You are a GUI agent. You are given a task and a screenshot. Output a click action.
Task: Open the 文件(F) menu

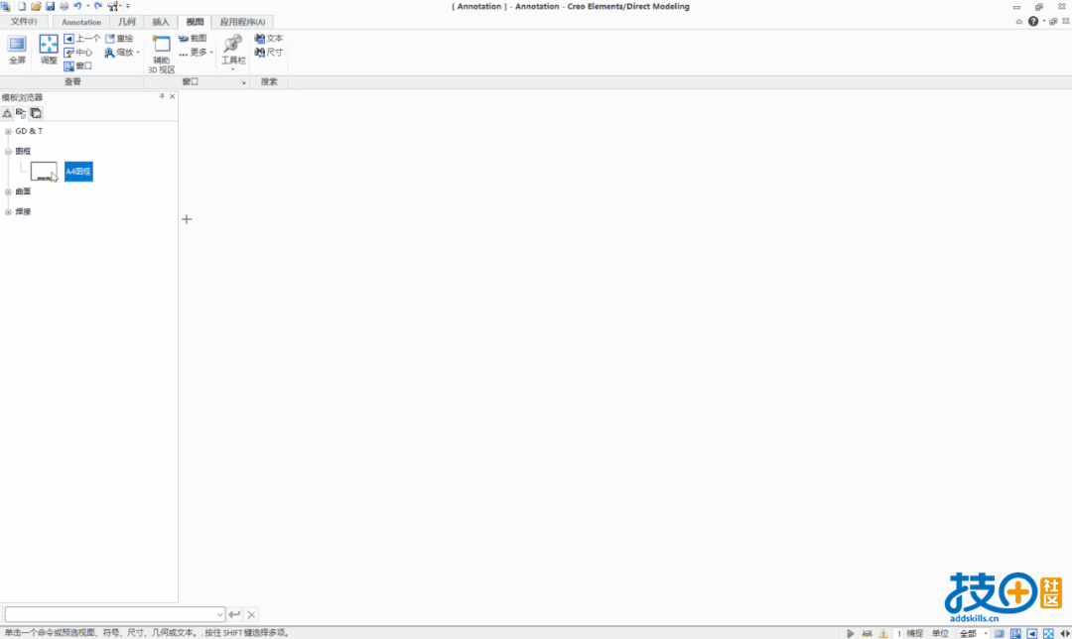click(24, 22)
